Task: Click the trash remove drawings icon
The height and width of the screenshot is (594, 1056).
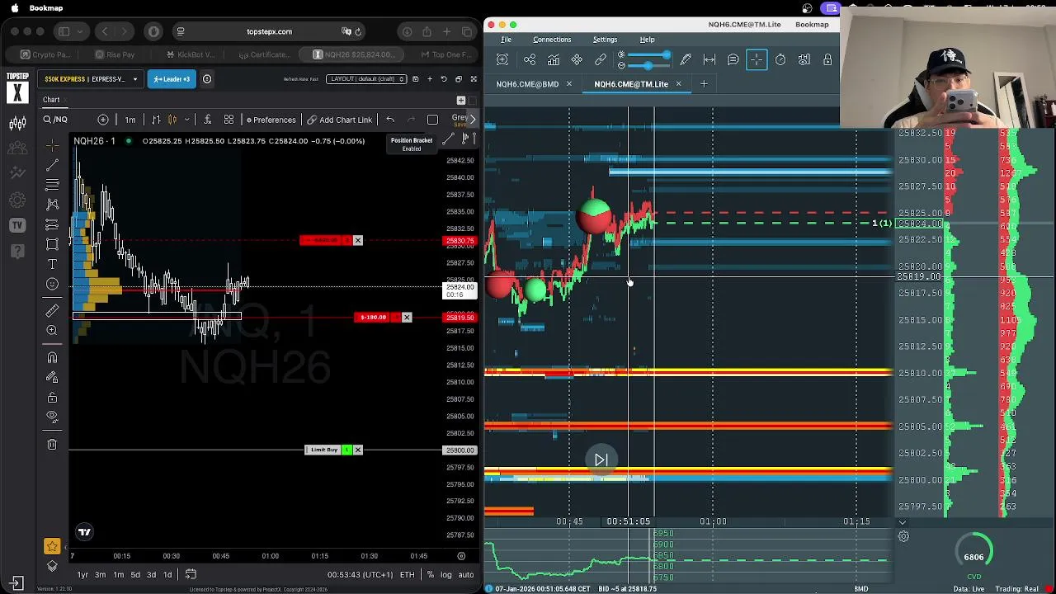Action: [52, 445]
